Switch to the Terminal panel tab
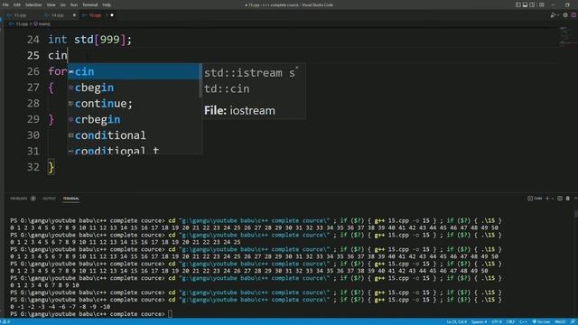Image resolution: width=578 pixels, height=325 pixels. tap(70, 199)
